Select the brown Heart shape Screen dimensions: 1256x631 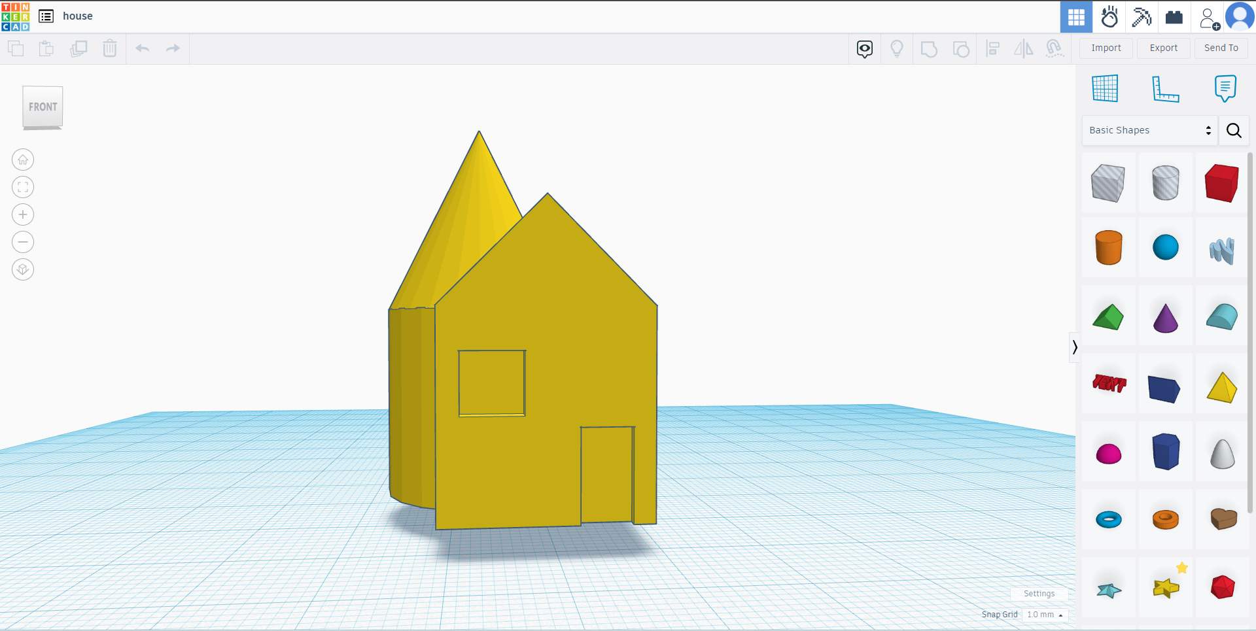point(1221,519)
